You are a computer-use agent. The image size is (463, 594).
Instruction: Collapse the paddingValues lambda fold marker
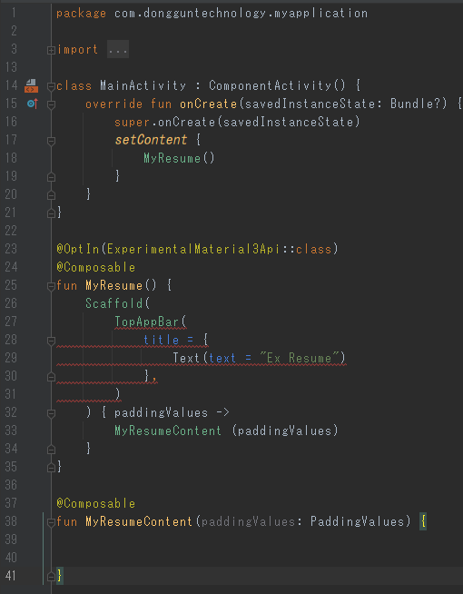coord(51,413)
